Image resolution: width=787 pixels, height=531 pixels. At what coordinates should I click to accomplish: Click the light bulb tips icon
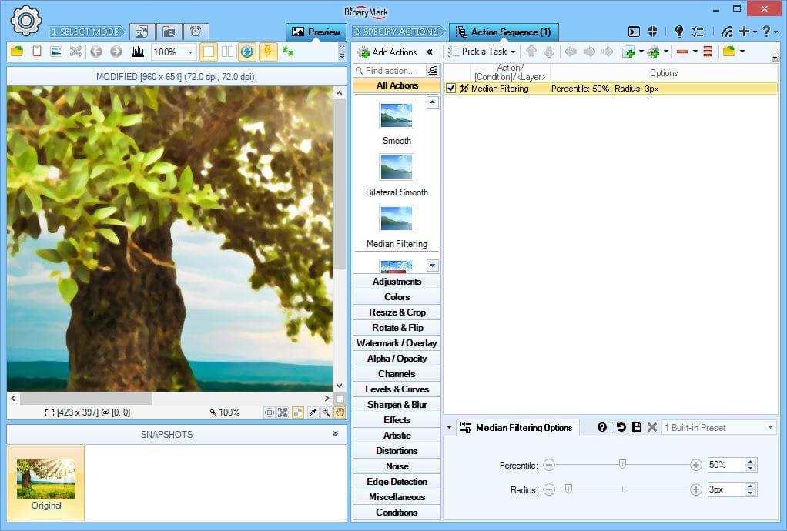tap(678, 32)
